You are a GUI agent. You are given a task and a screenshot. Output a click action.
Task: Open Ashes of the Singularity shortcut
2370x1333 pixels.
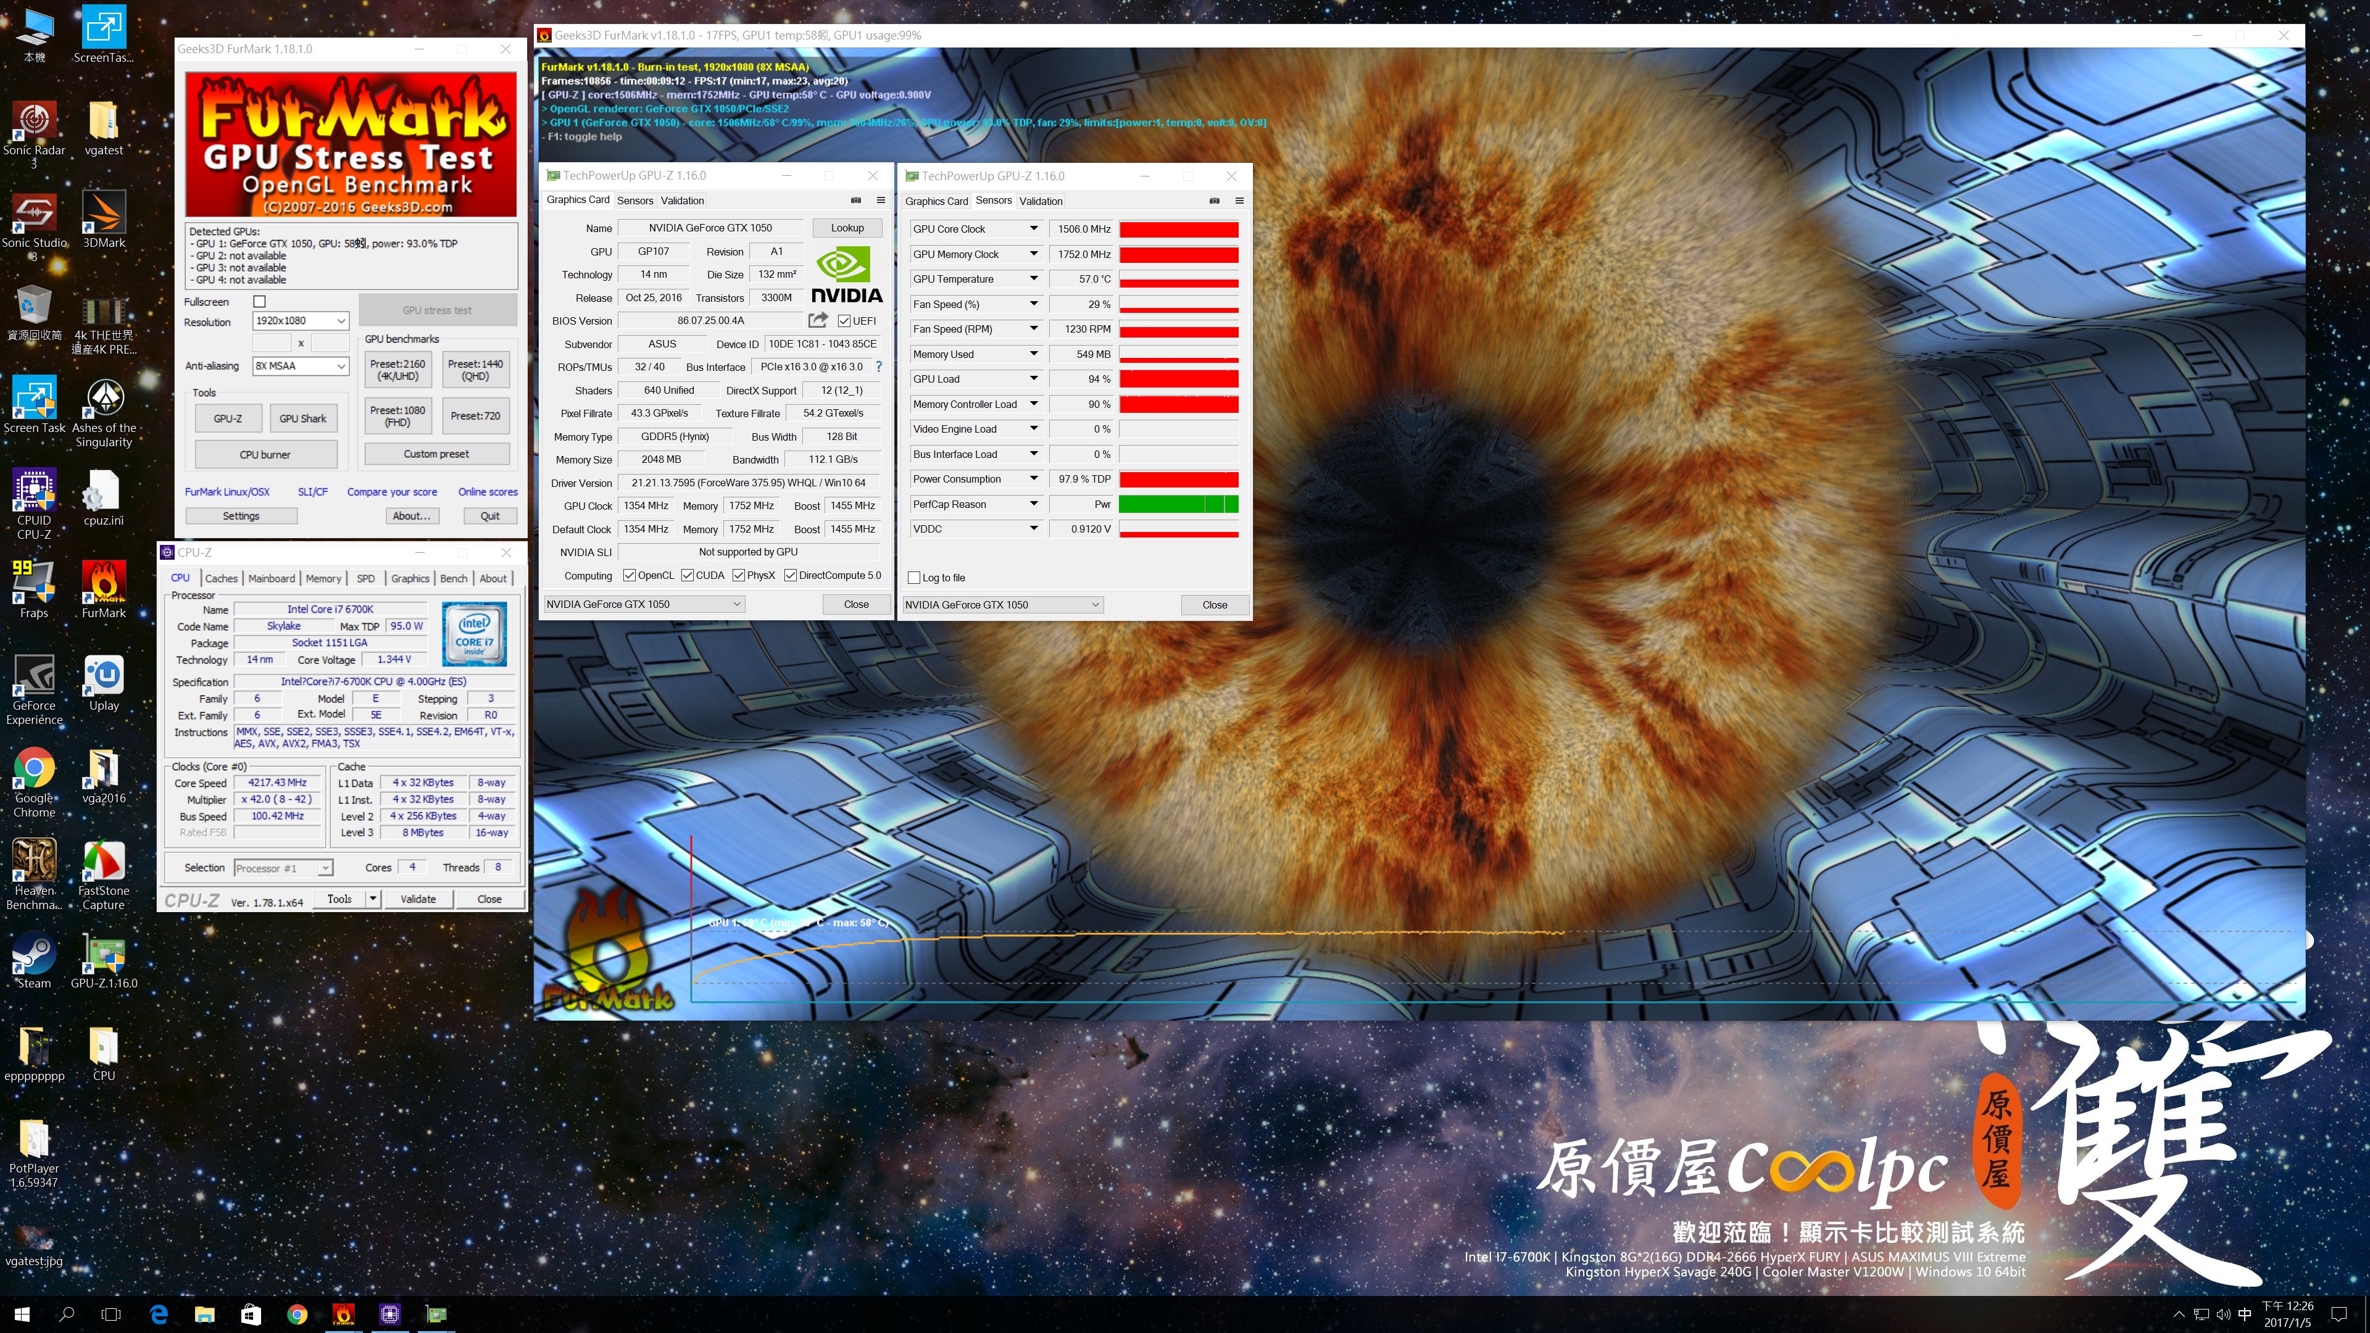(x=104, y=411)
